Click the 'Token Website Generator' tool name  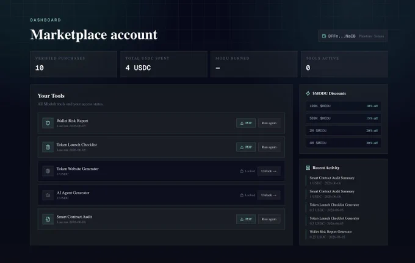pyautogui.click(x=78, y=169)
